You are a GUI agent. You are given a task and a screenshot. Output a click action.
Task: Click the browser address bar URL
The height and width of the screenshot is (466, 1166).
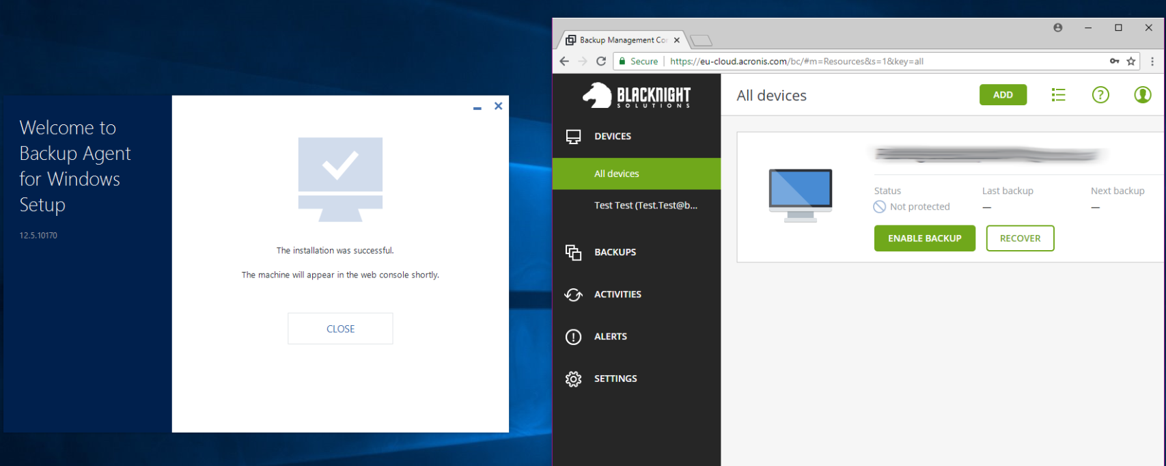pos(796,61)
